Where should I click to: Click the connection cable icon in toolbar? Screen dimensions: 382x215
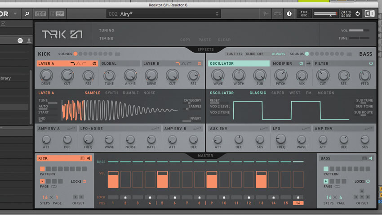277,14
